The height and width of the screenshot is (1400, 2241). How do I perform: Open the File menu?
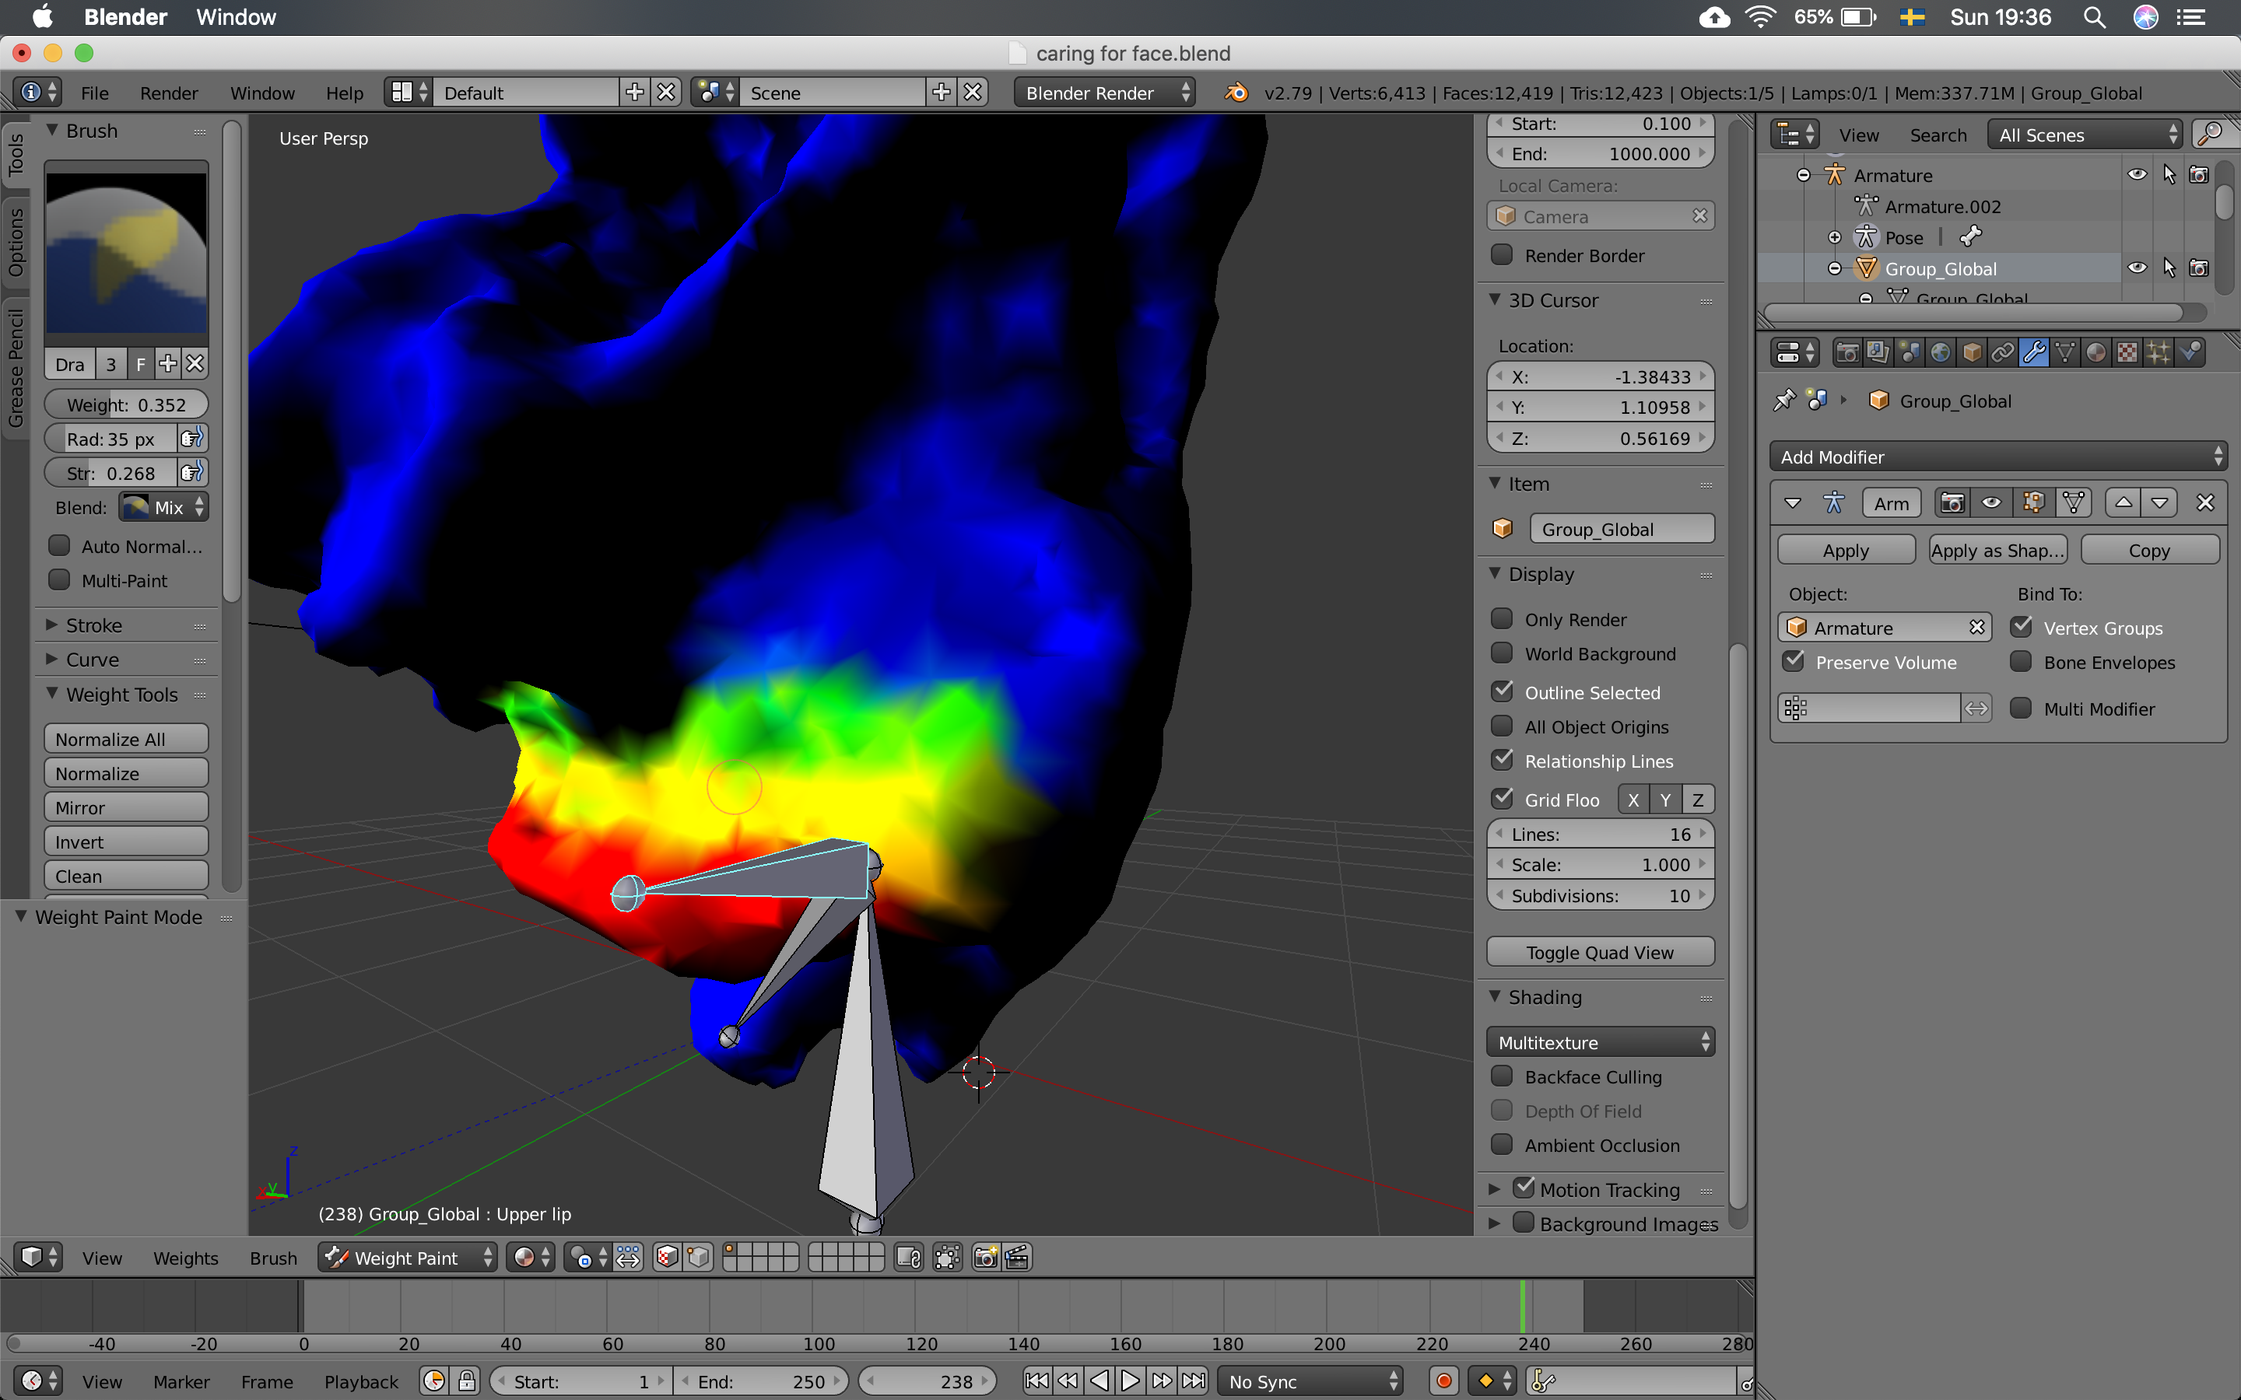point(94,93)
